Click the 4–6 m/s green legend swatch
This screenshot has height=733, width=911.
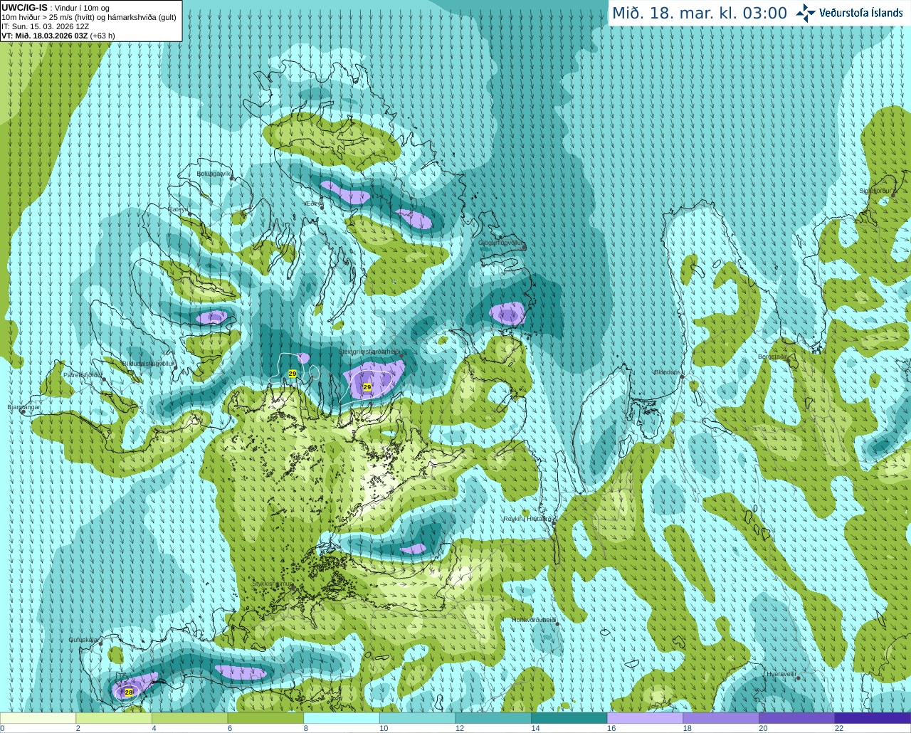(x=189, y=718)
